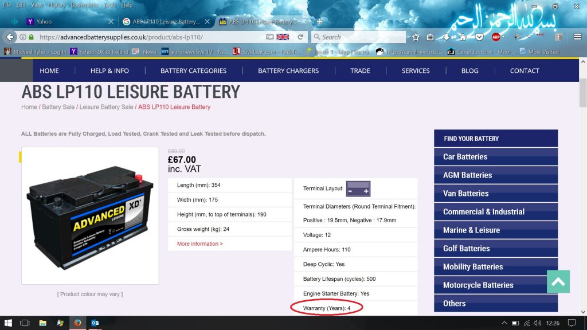587x330 pixels.
Task: Open Firefox from the taskbar
Action: [77, 323]
